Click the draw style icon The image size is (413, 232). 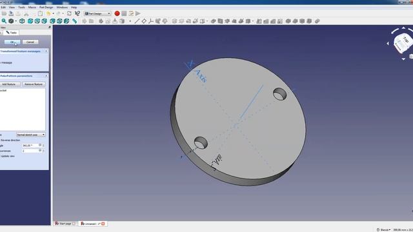coord(11,21)
